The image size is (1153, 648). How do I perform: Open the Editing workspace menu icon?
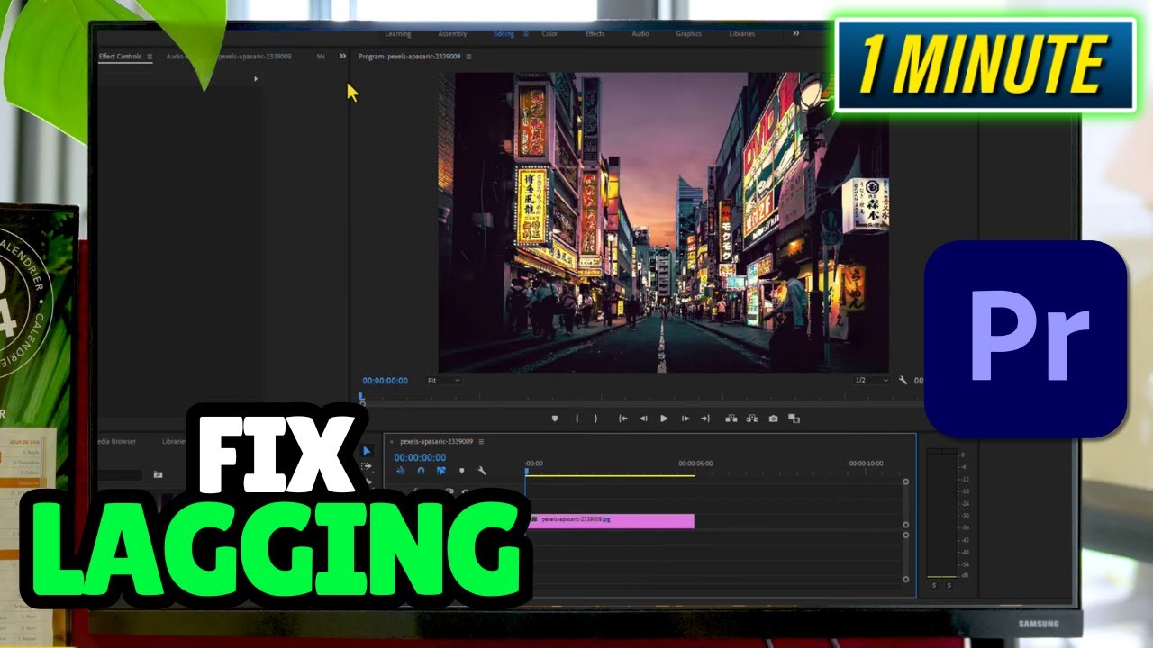tap(525, 34)
